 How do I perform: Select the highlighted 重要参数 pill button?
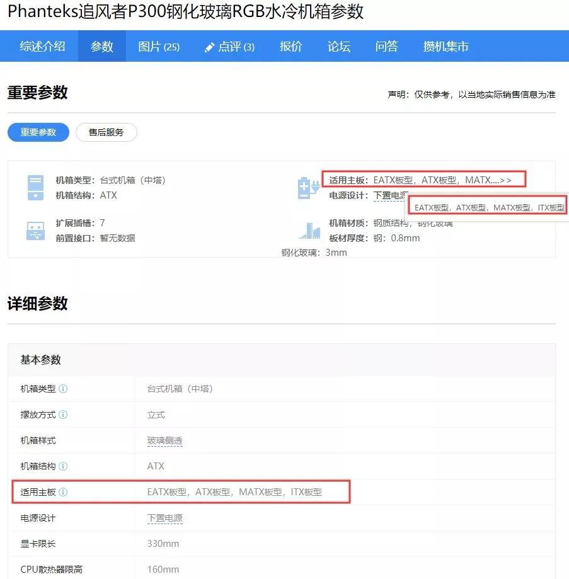click(x=38, y=132)
